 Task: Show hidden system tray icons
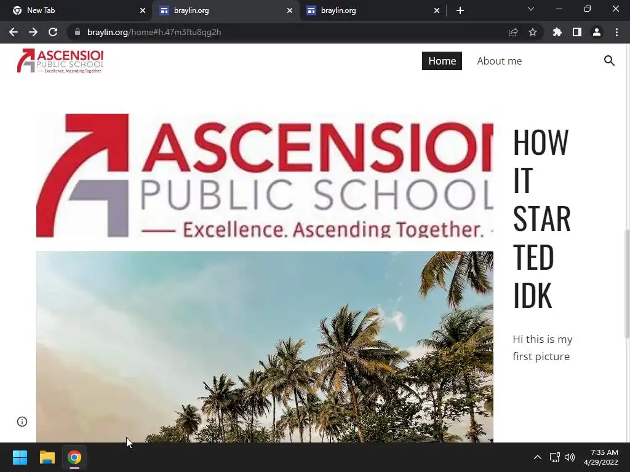point(538,457)
